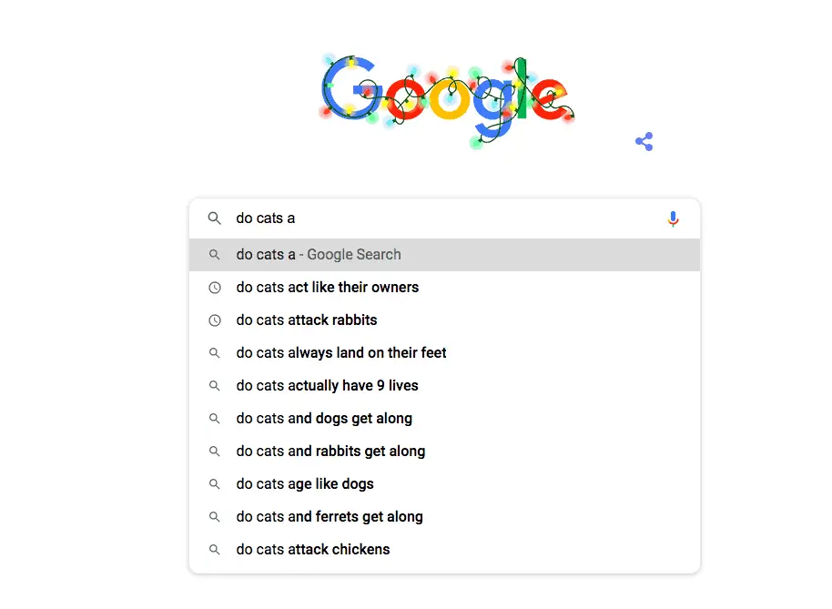Choose 'do cats and ferrets get along'
Viewport: 832px width, 609px height.
pos(444,517)
